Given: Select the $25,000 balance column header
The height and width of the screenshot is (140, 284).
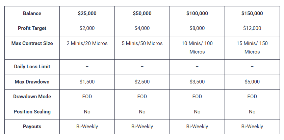Looking at the screenshot, I should point(87,13).
